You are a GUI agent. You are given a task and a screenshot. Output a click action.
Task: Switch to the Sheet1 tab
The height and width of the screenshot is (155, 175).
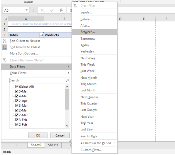click(x=53, y=145)
